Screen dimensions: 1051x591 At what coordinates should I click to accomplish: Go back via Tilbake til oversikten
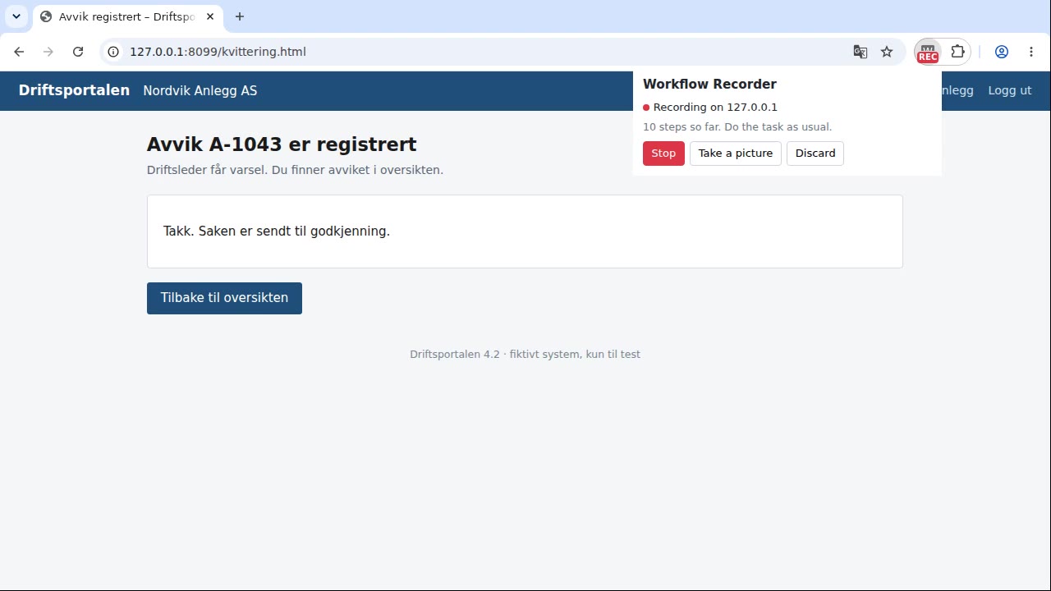point(224,298)
